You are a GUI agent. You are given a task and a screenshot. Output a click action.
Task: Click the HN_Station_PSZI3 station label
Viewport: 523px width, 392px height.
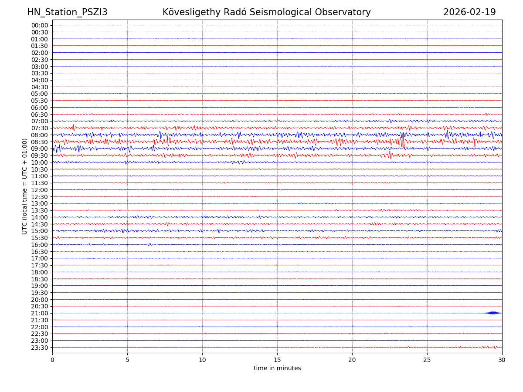67,12
